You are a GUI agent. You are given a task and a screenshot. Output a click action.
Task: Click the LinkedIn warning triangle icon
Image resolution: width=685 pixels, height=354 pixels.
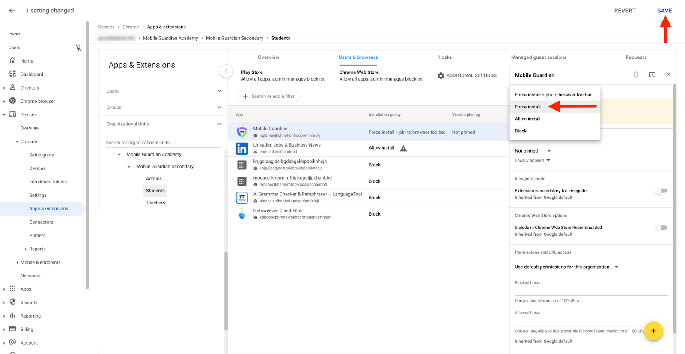(403, 148)
